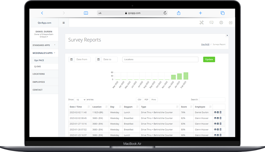
Task: Sort table by Location column
Action: 100,107
